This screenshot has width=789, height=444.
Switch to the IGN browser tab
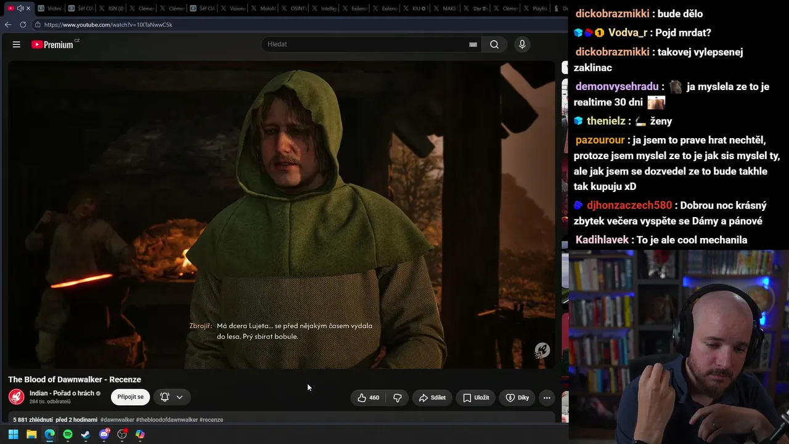click(110, 8)
